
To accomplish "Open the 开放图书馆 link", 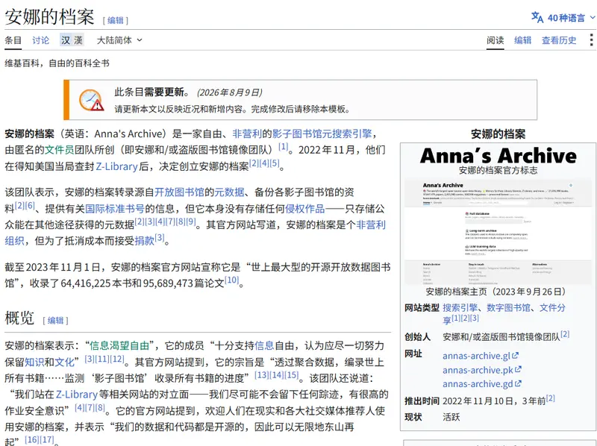I will (179, 192).
